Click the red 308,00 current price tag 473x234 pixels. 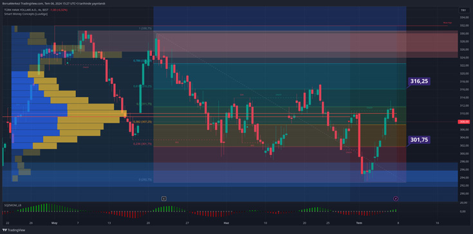(x=463, y=122)
